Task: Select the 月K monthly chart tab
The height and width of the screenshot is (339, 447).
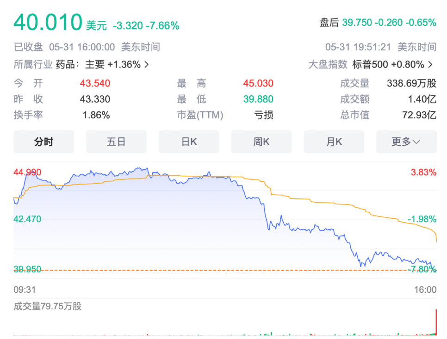Action: (x=334, y=142)
